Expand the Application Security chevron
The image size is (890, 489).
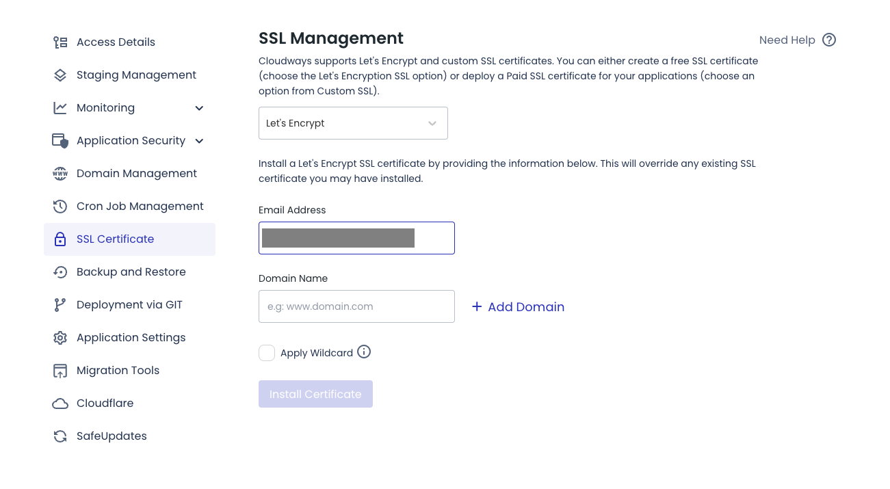click(199, 141)
